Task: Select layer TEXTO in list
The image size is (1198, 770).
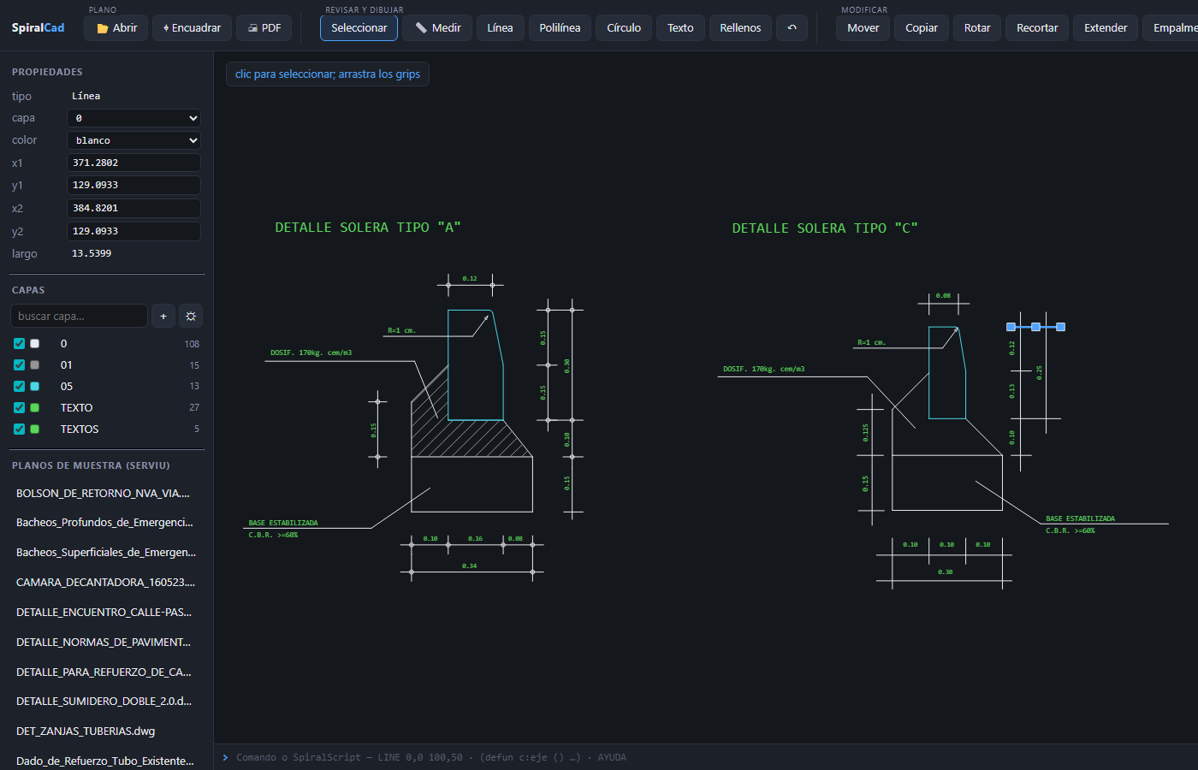Action: coord(76,408)
